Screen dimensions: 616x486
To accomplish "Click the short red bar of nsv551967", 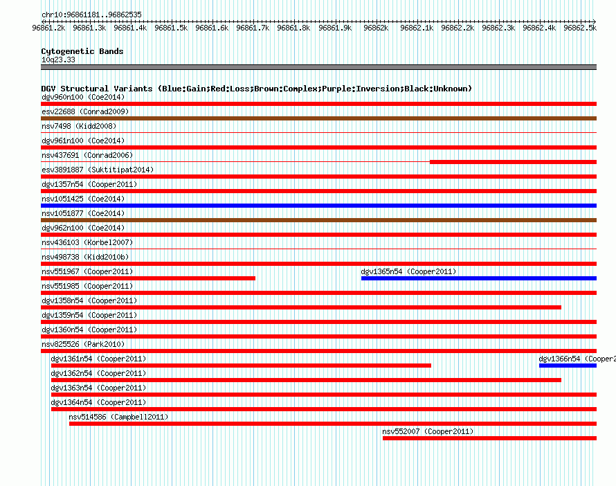I will coord(148,278).
